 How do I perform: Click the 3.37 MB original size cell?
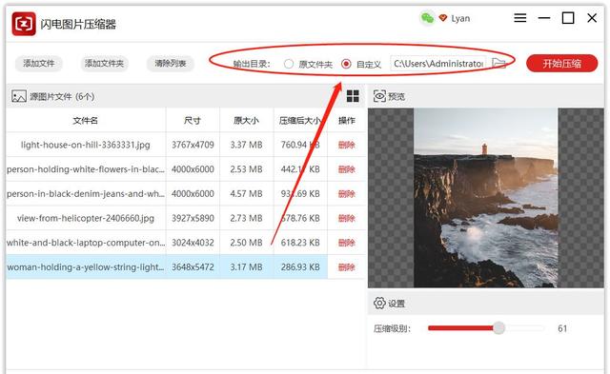[x=246, y=145]
